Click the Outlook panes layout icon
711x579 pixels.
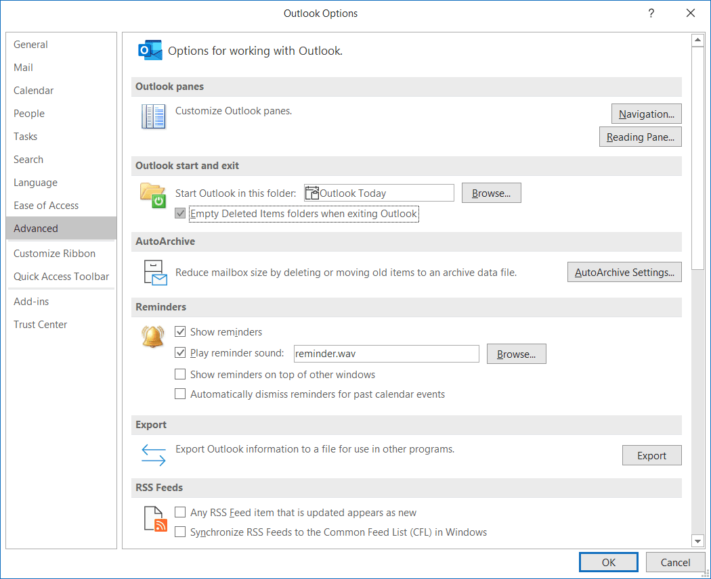point(153,116)
